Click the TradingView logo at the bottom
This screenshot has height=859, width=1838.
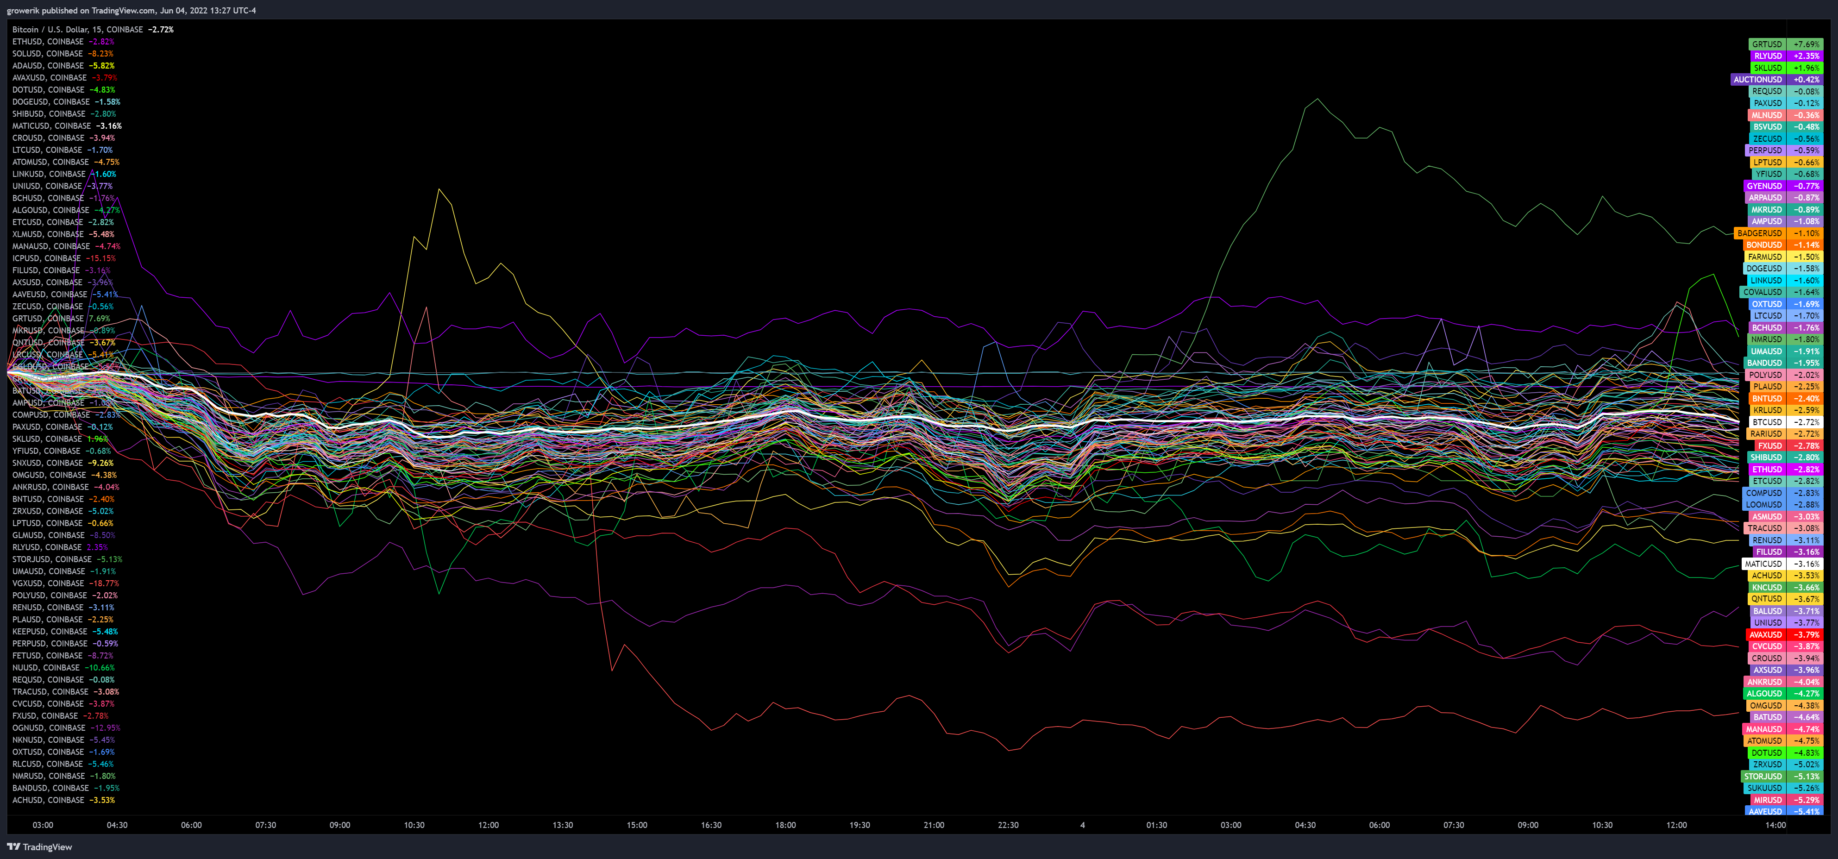pyautogui.click(x=40, y=847)
